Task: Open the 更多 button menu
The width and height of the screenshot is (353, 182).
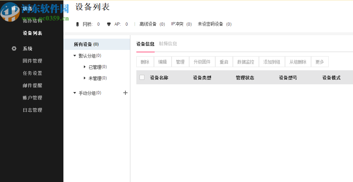Action: 320,62
